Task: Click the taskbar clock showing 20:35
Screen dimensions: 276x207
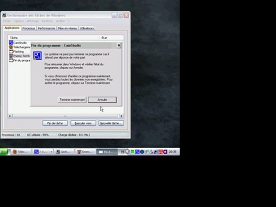Action: pyautogui.click(x=172, y=152)
